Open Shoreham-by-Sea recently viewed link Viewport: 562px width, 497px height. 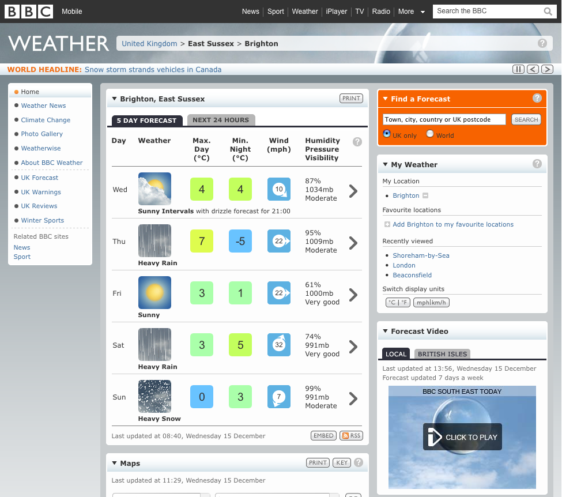coord(421,255)
